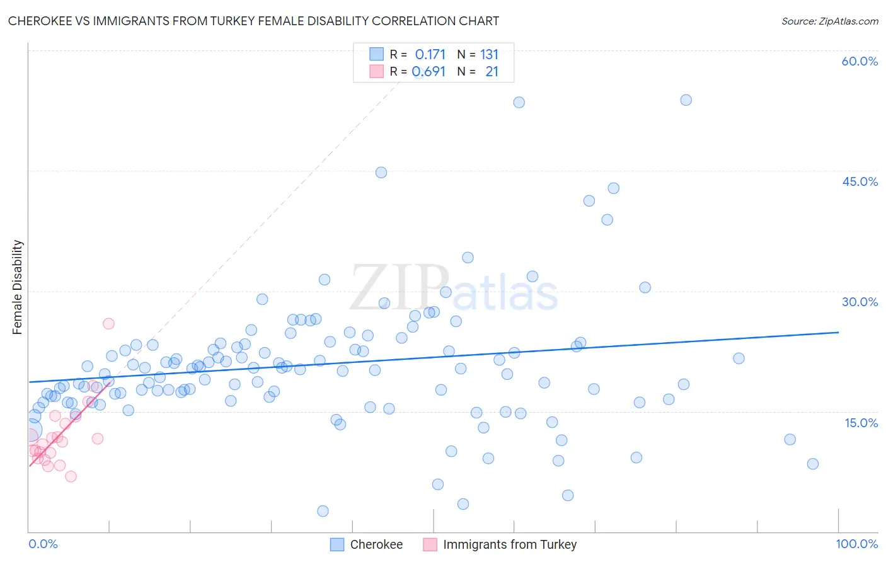Click the 100.0% x-axis label

coord(857,544)
